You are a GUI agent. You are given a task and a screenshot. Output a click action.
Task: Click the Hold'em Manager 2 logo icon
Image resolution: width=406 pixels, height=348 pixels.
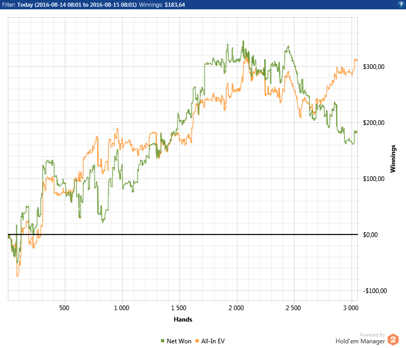coord(393,340)
